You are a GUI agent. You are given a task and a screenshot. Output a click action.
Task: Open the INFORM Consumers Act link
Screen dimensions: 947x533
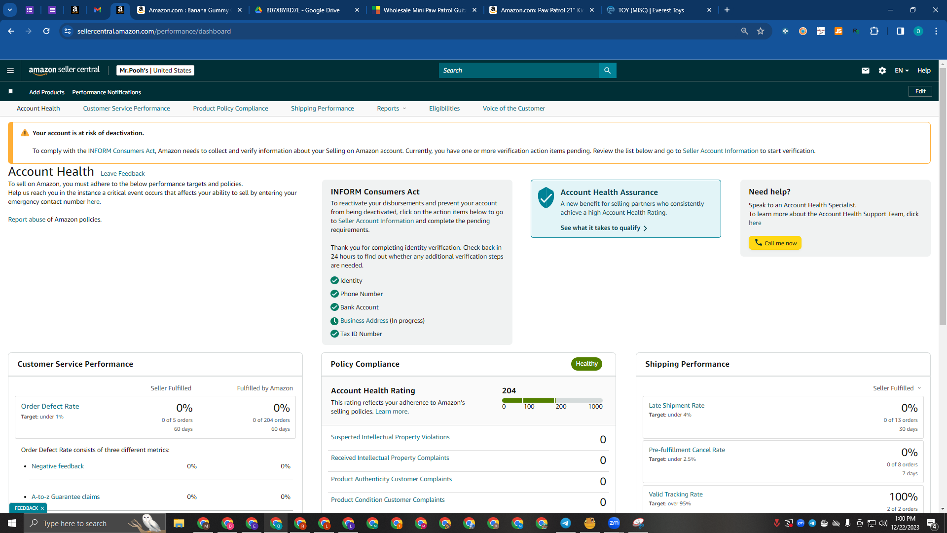(121, 151)
